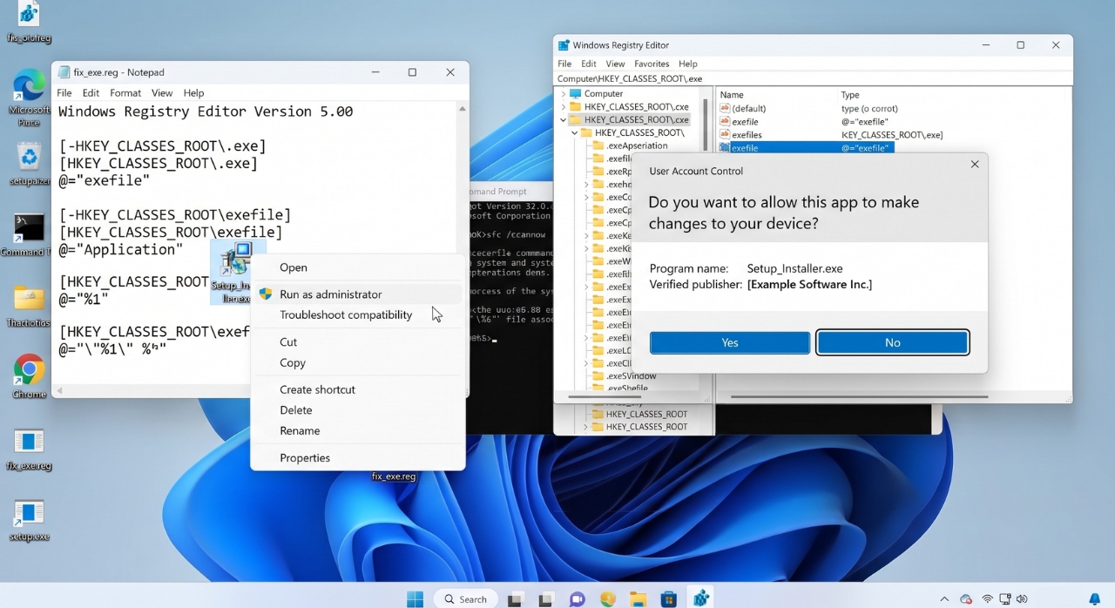Click the cloud sync tray icon
The height and width of the screenshot is (608, 1115).
(966, 599)
